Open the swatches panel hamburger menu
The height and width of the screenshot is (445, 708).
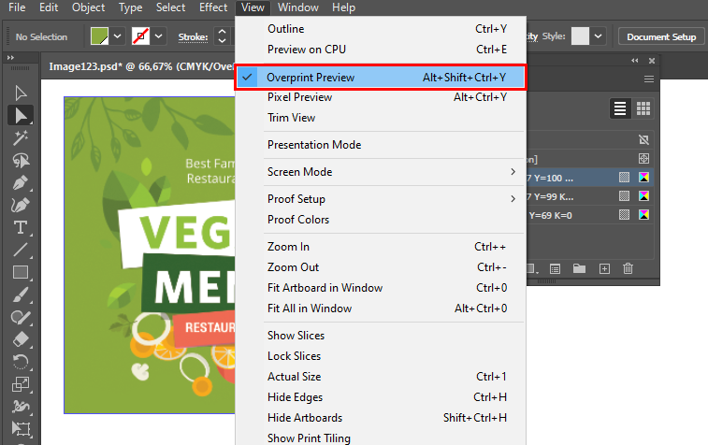point(649,79)
